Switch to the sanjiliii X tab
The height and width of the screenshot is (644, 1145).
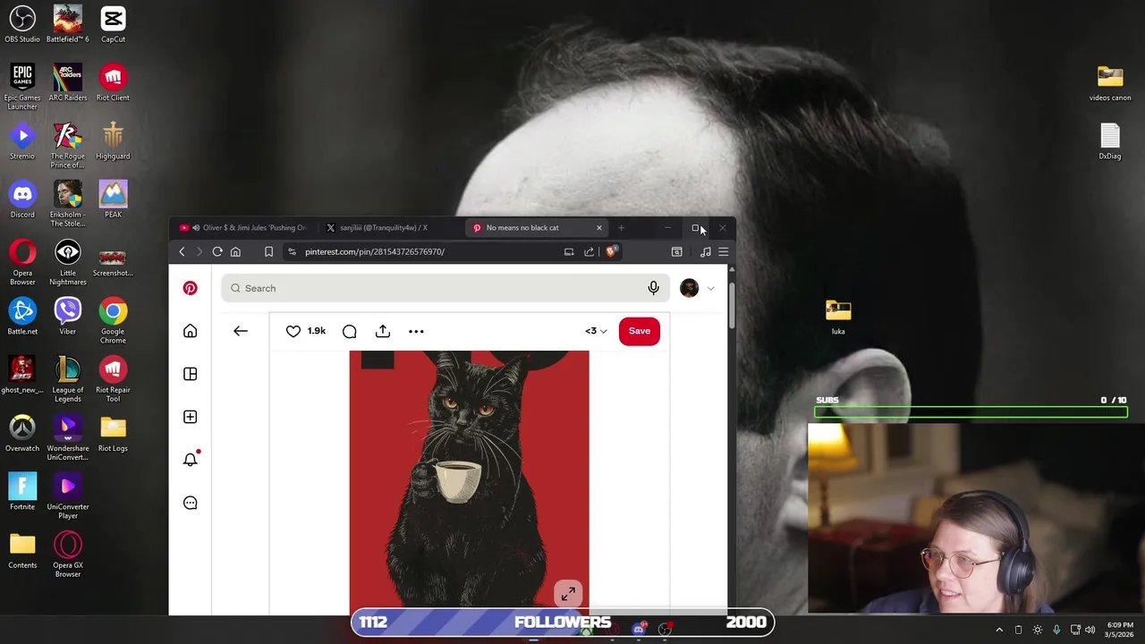point(385,227)
